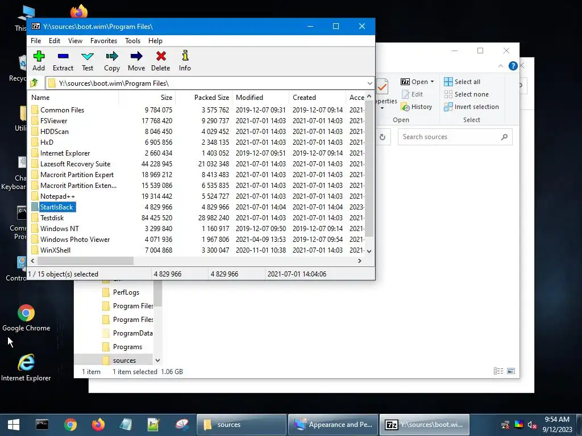Viewport: 582px width, 436px height.
Task: Refresh the Explorer address bar
Action: coord(383,137)
